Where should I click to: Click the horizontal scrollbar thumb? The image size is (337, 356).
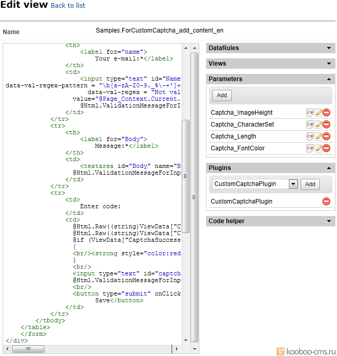pyautogui.click(x=28, y=349)
